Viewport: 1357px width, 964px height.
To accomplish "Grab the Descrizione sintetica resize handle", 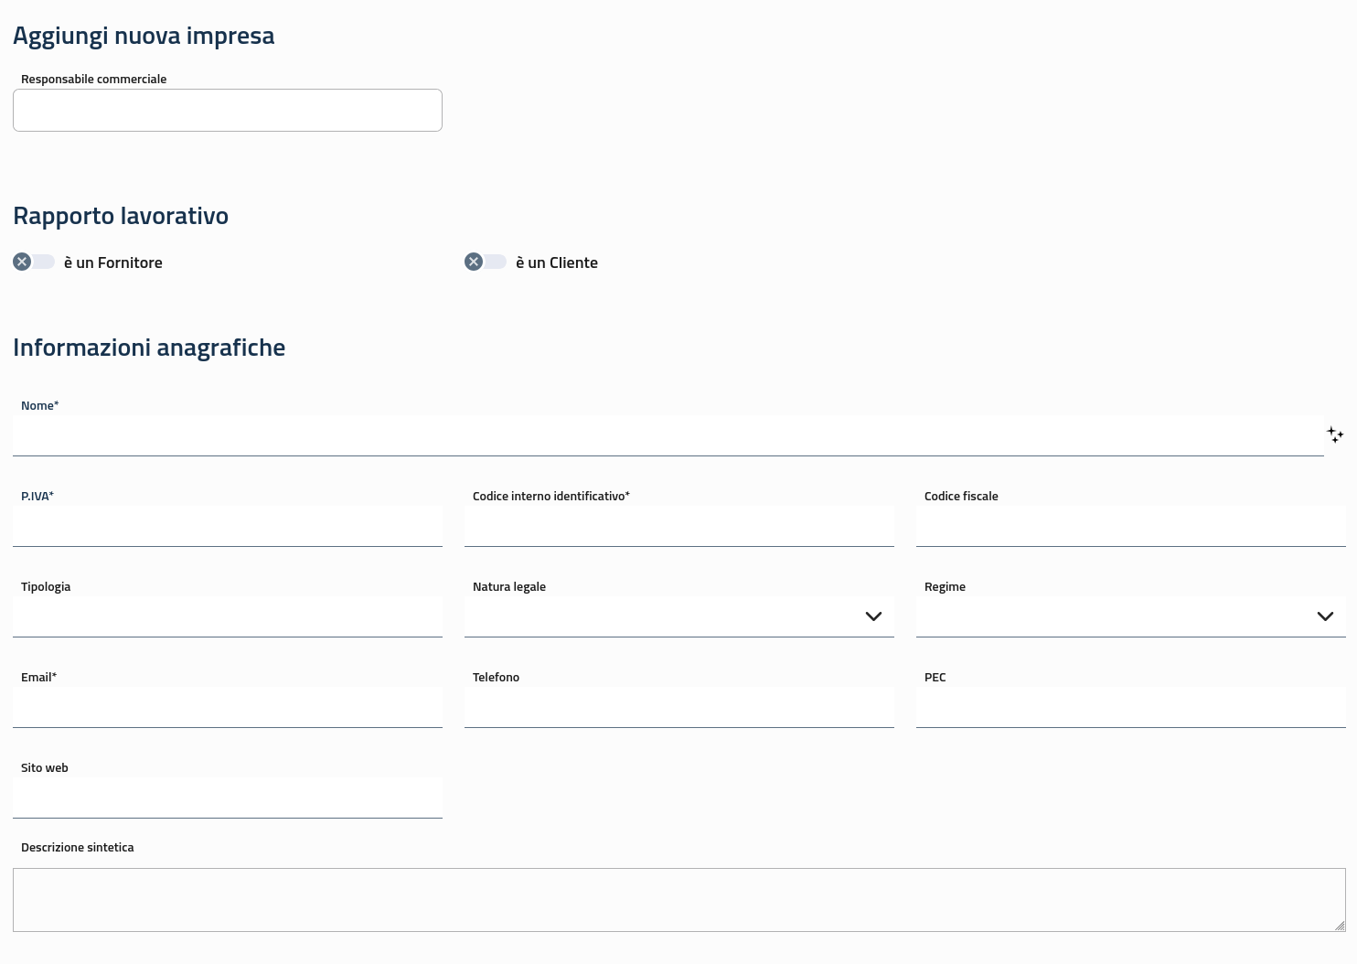I will coord(1340,926).
